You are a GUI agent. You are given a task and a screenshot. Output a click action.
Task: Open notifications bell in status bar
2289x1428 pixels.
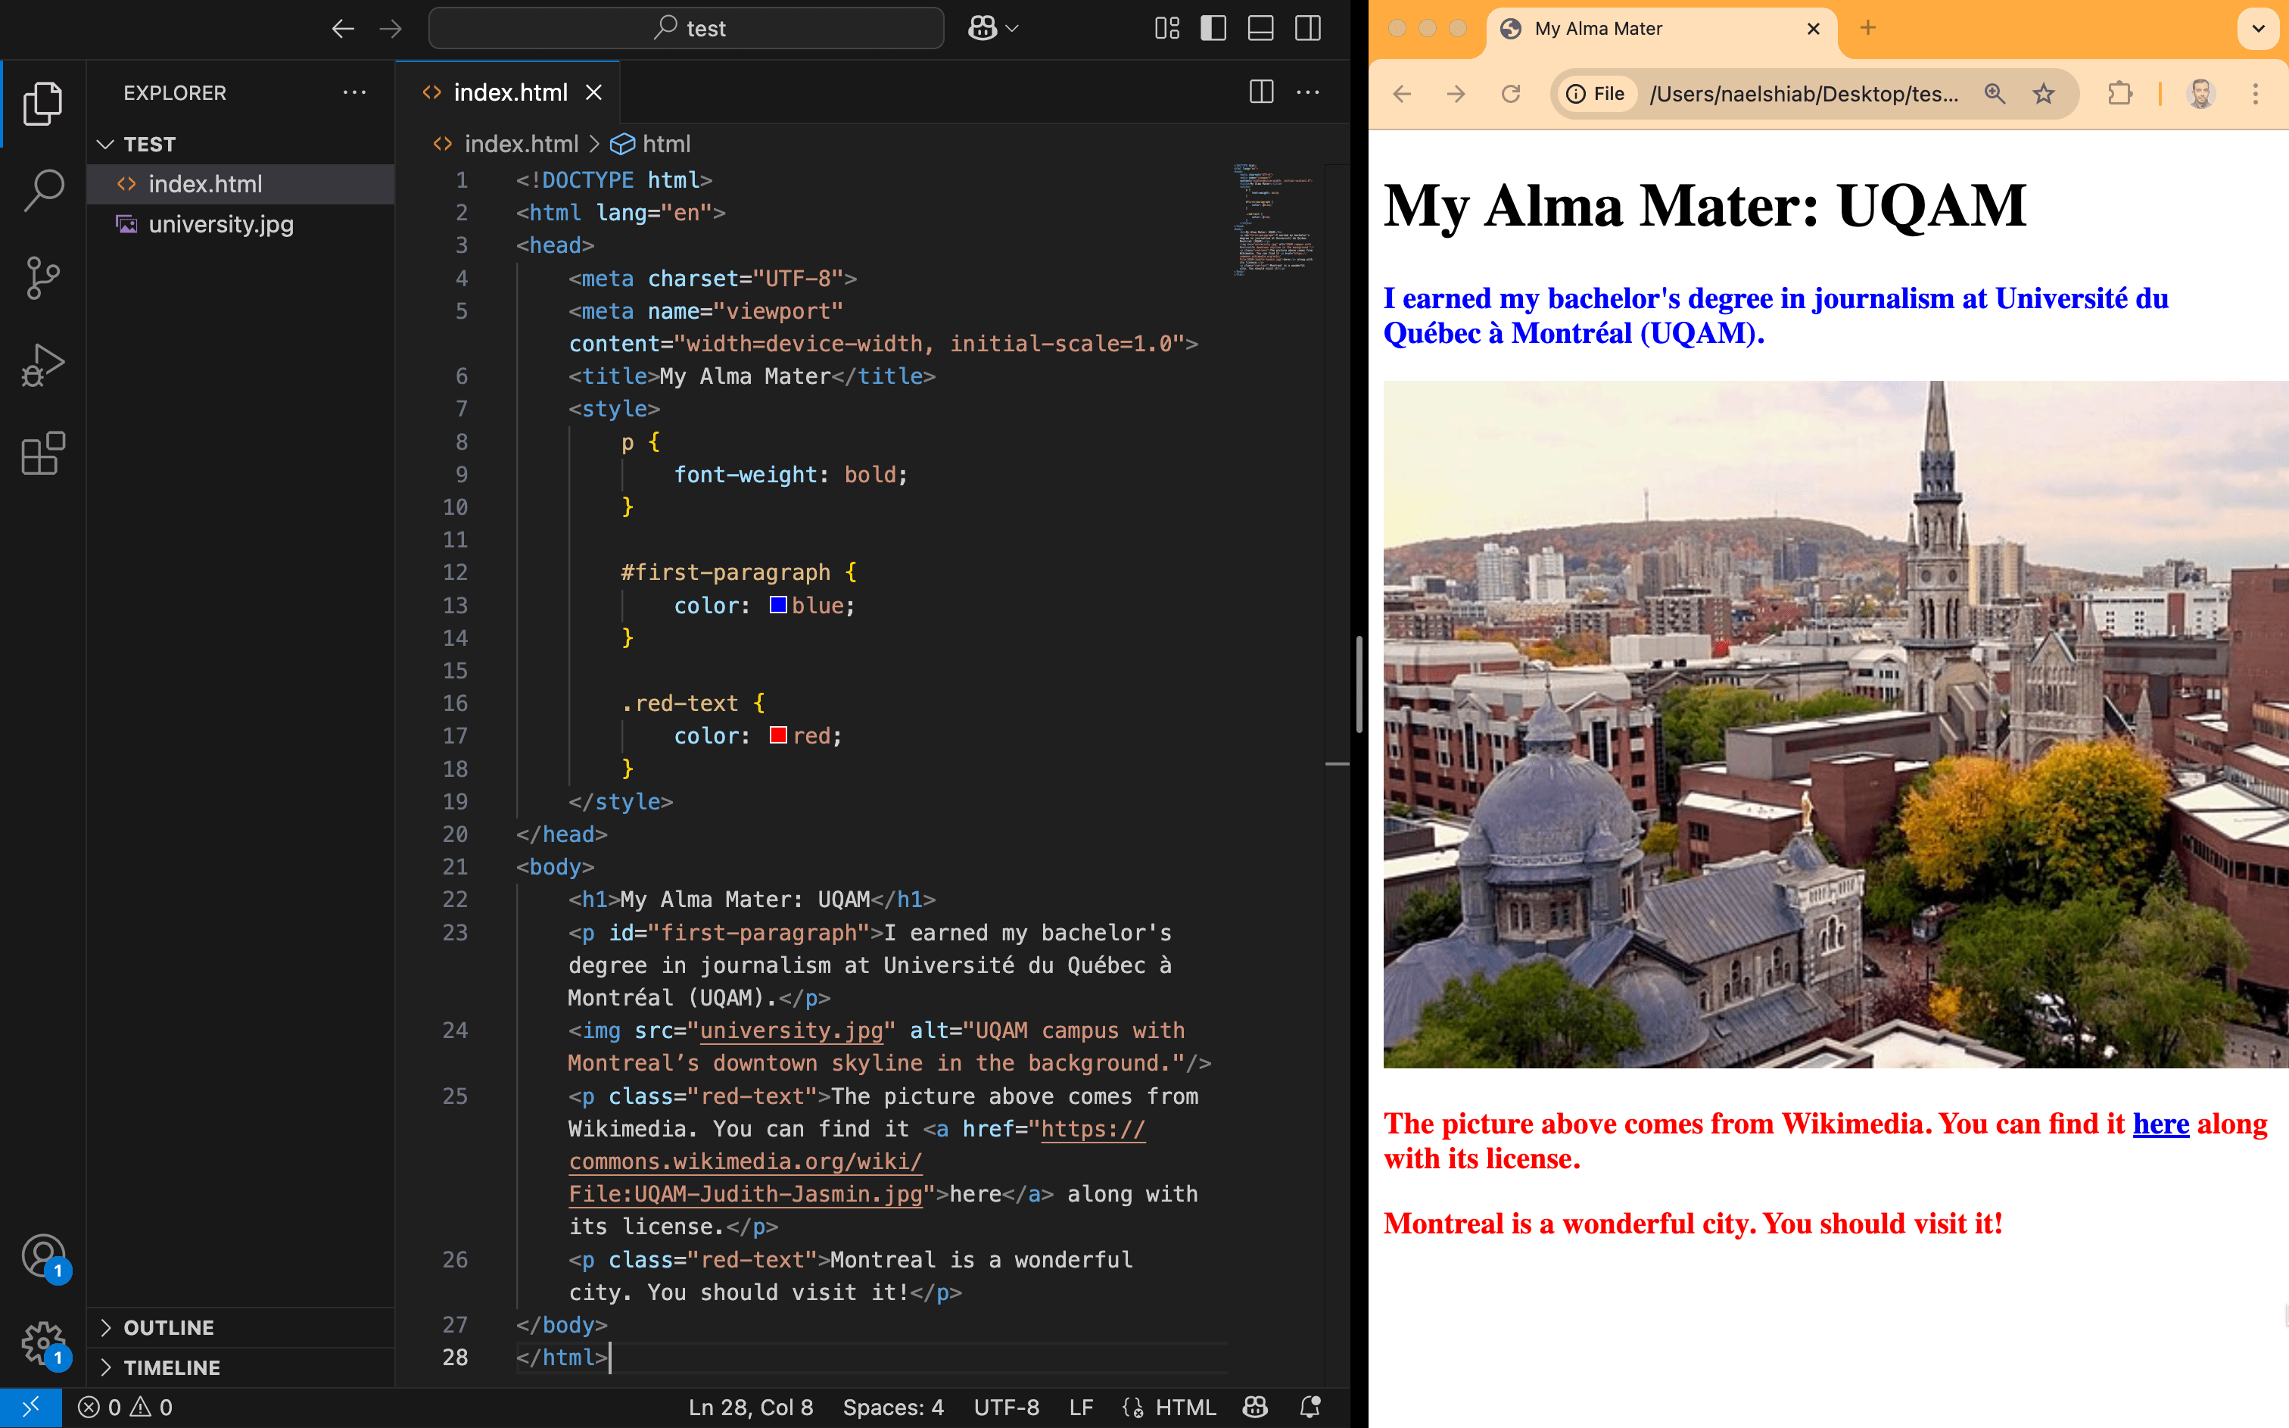click(1310, 1408)
